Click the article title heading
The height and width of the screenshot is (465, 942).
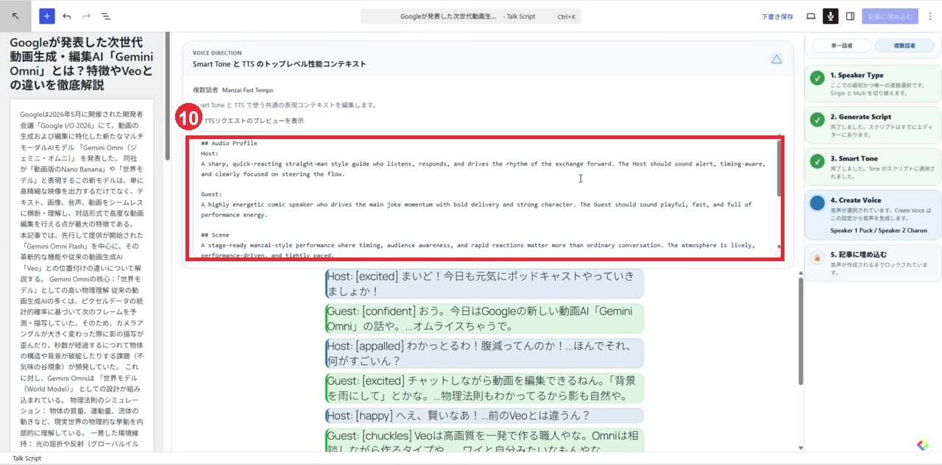(82, 64)
